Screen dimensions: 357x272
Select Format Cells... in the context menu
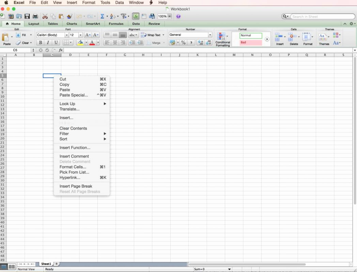73,167
